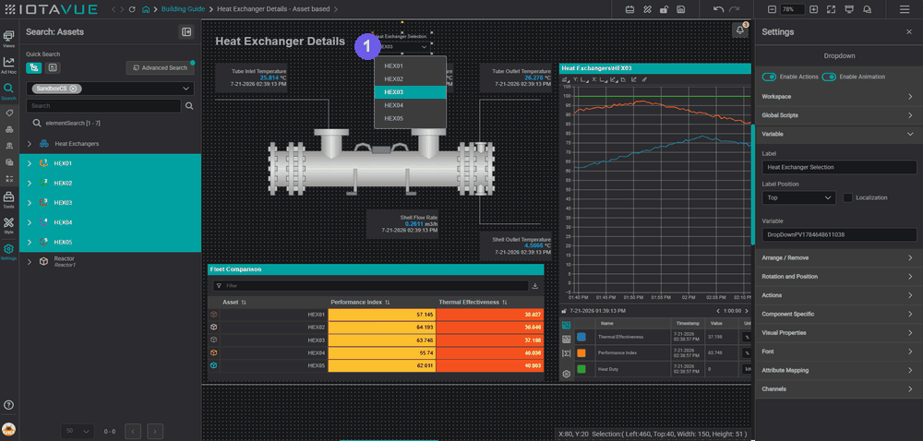Remove the SandboxCS tag with its x
The height and width of the screenshot is (441, 923).
click(x=73, y=89)
